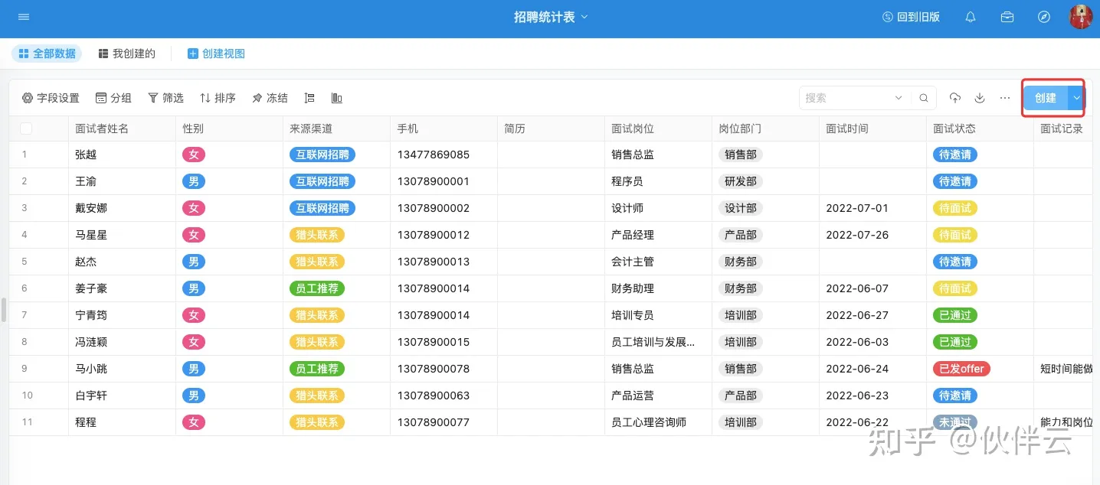Click the 手机 column header
Screen dimensions: 1100x485
click(x=444, y=129)
